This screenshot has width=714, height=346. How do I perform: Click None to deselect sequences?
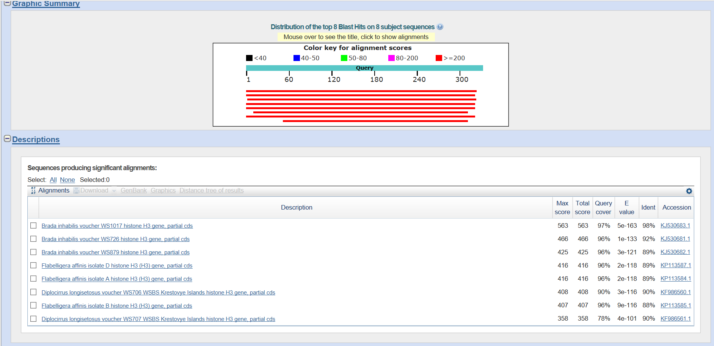67,180
